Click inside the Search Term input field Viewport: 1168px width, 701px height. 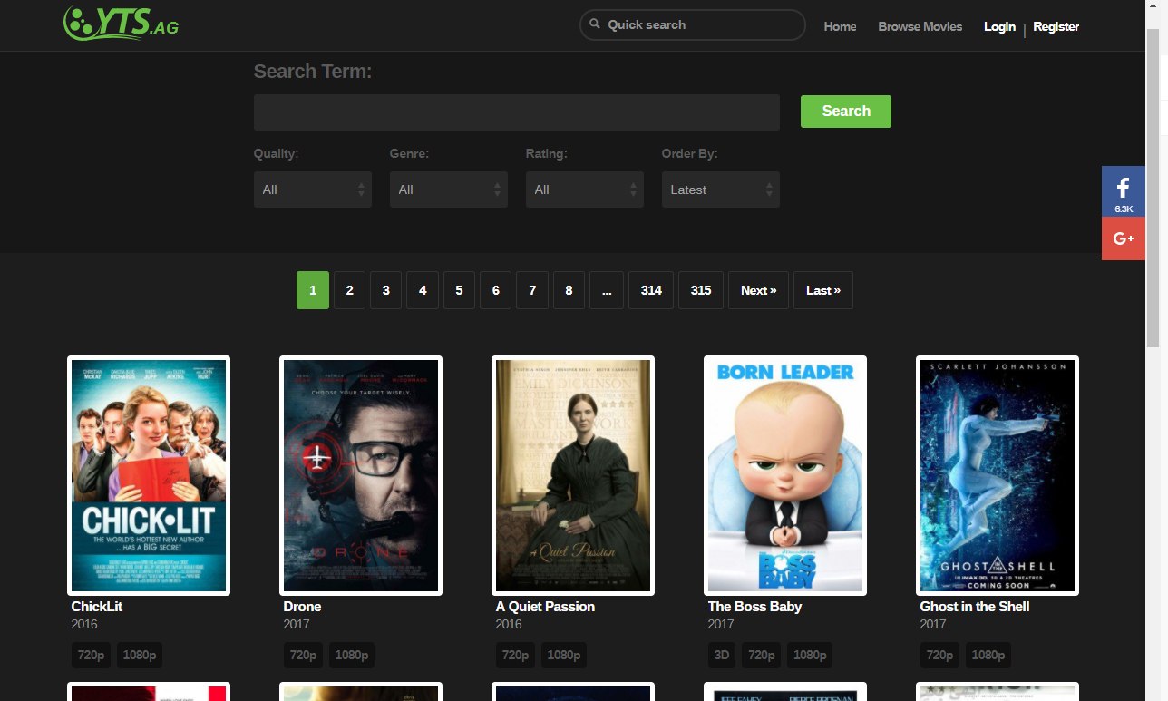pos(517,112)
